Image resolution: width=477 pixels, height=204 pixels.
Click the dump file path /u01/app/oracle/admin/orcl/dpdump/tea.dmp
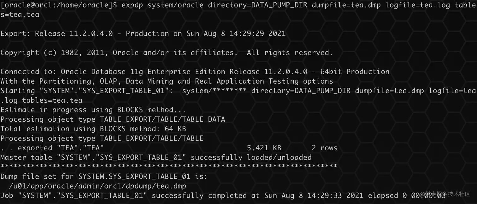[98, 186]
